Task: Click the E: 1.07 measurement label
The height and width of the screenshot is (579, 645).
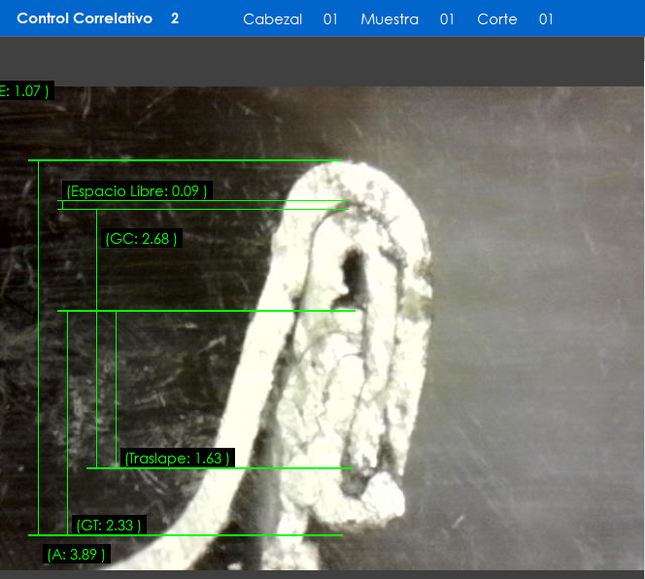Action: tap(24, 91)
